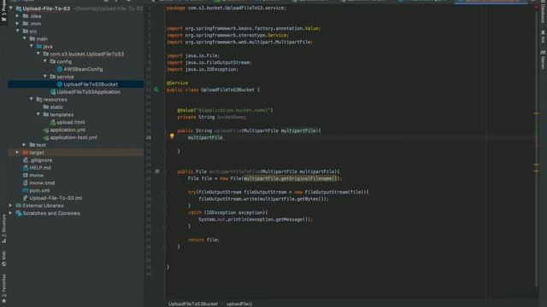Click the AWSBeanConfig class icon

click(60, 69)
